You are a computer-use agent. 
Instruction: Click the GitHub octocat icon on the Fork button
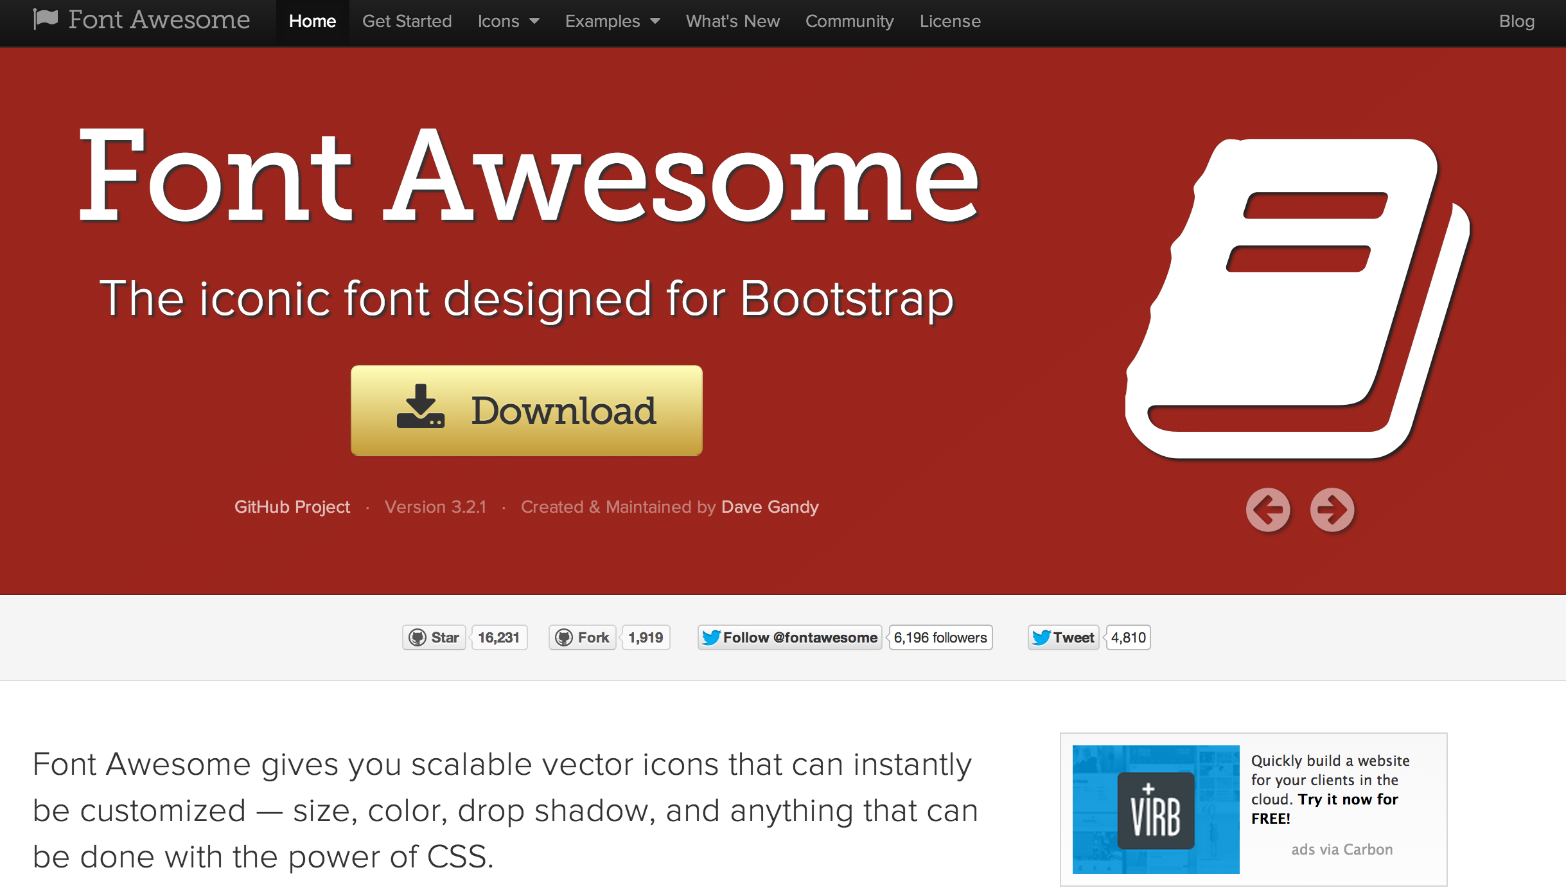pyautogui.click(x=565, y=637)
